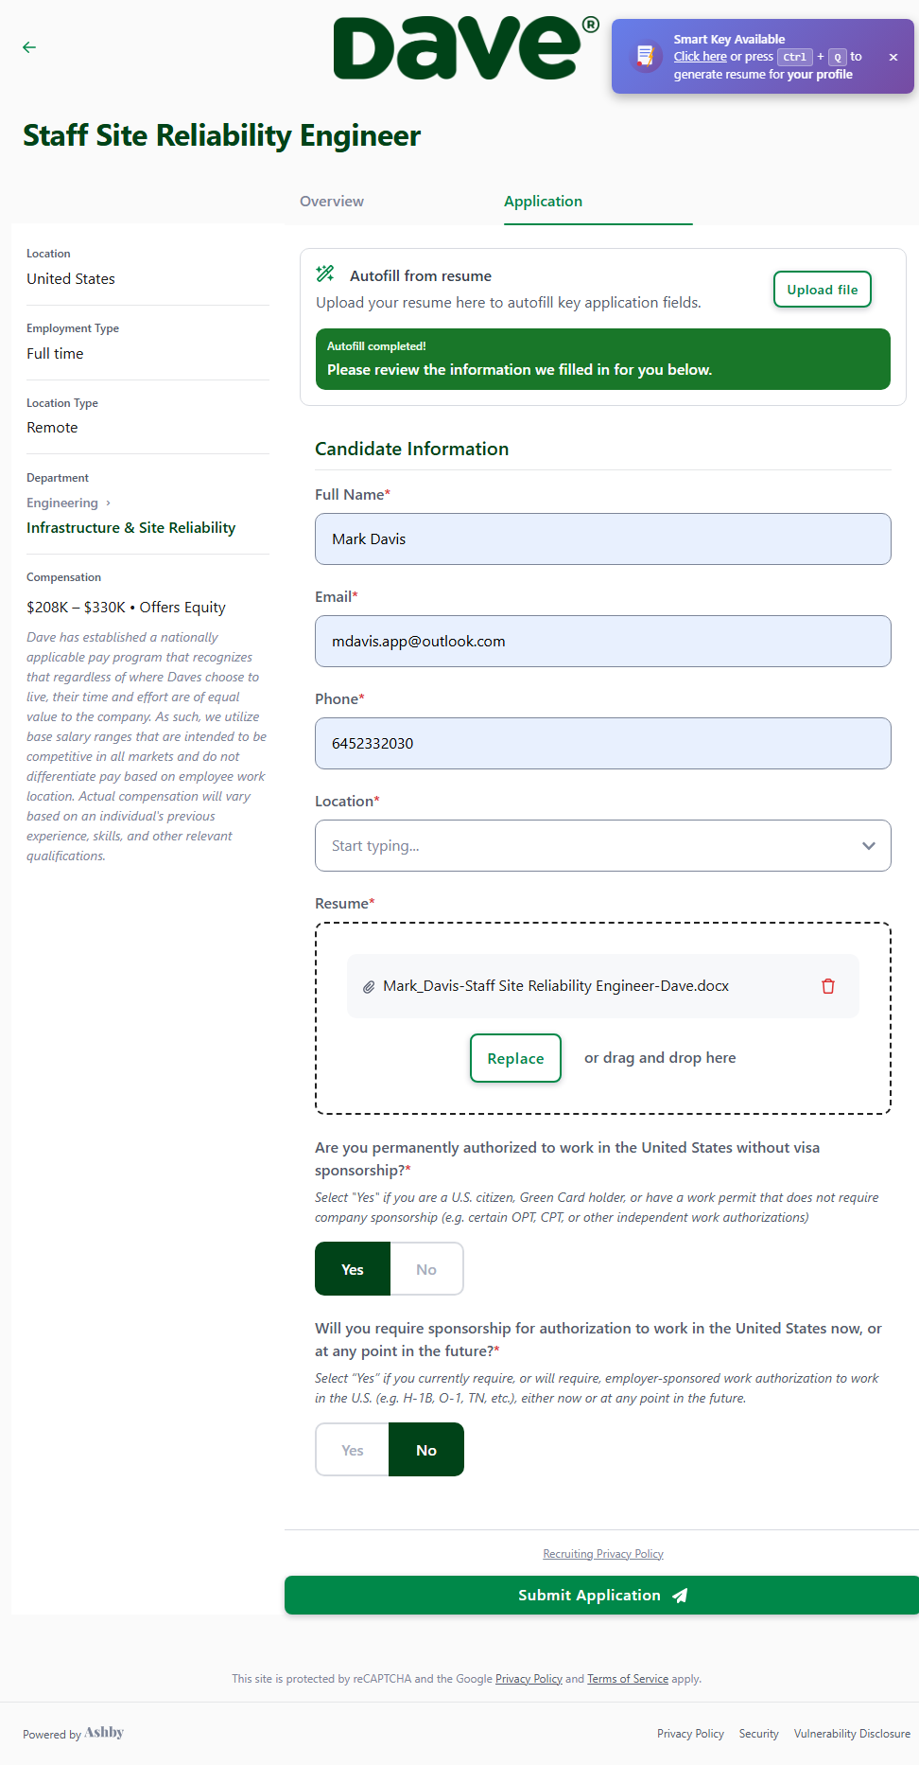Select the Application tab
The height and width of the screenshot is (1765, 919).
(x=543, y=202)
